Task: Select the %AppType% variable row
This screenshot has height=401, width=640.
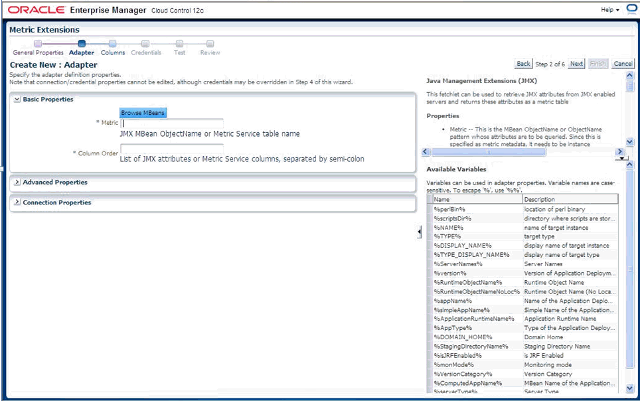Action: pos(522,328)
